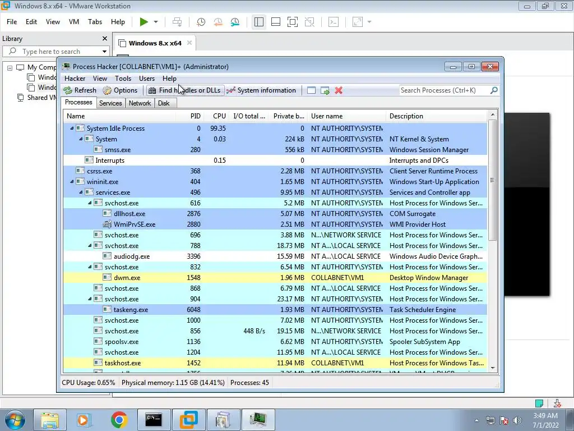Click the scroll down arrow of process list
The image size is (574, 431).
pos(492,368)
